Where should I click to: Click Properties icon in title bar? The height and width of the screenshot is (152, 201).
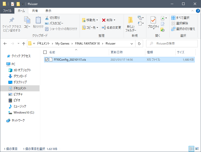(13, 4)
